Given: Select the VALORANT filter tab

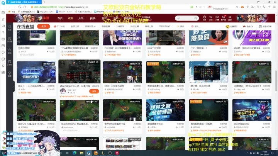Looking at the screenshot, I should pyautogui.click(x=165, y=26).
